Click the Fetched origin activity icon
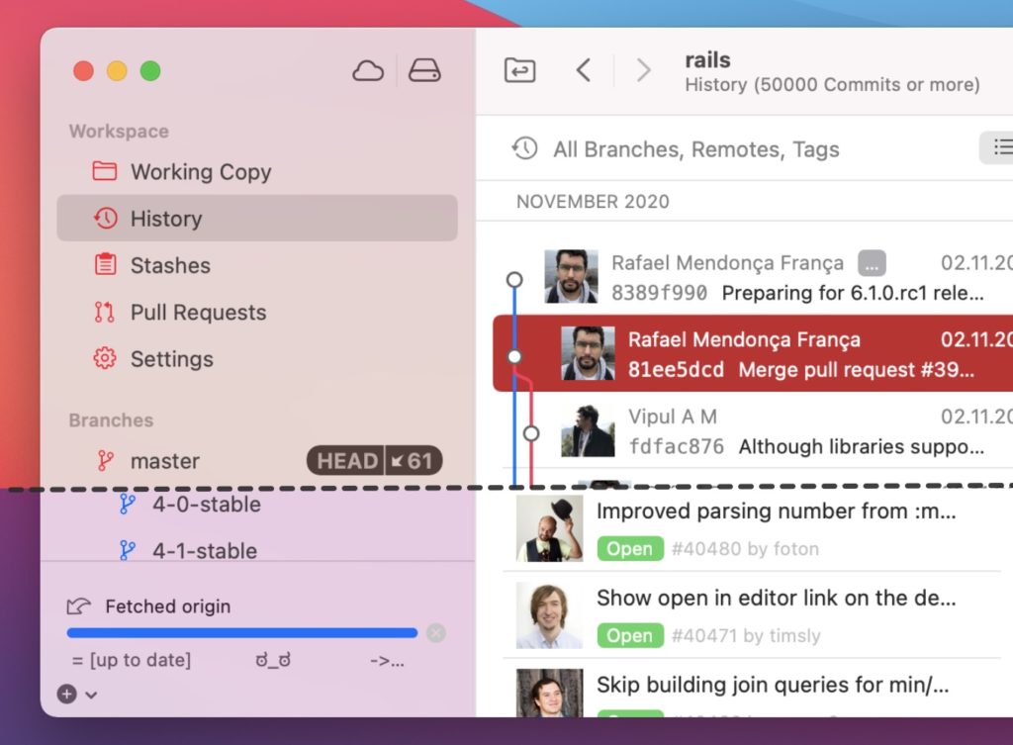 [x=79, y=606]
